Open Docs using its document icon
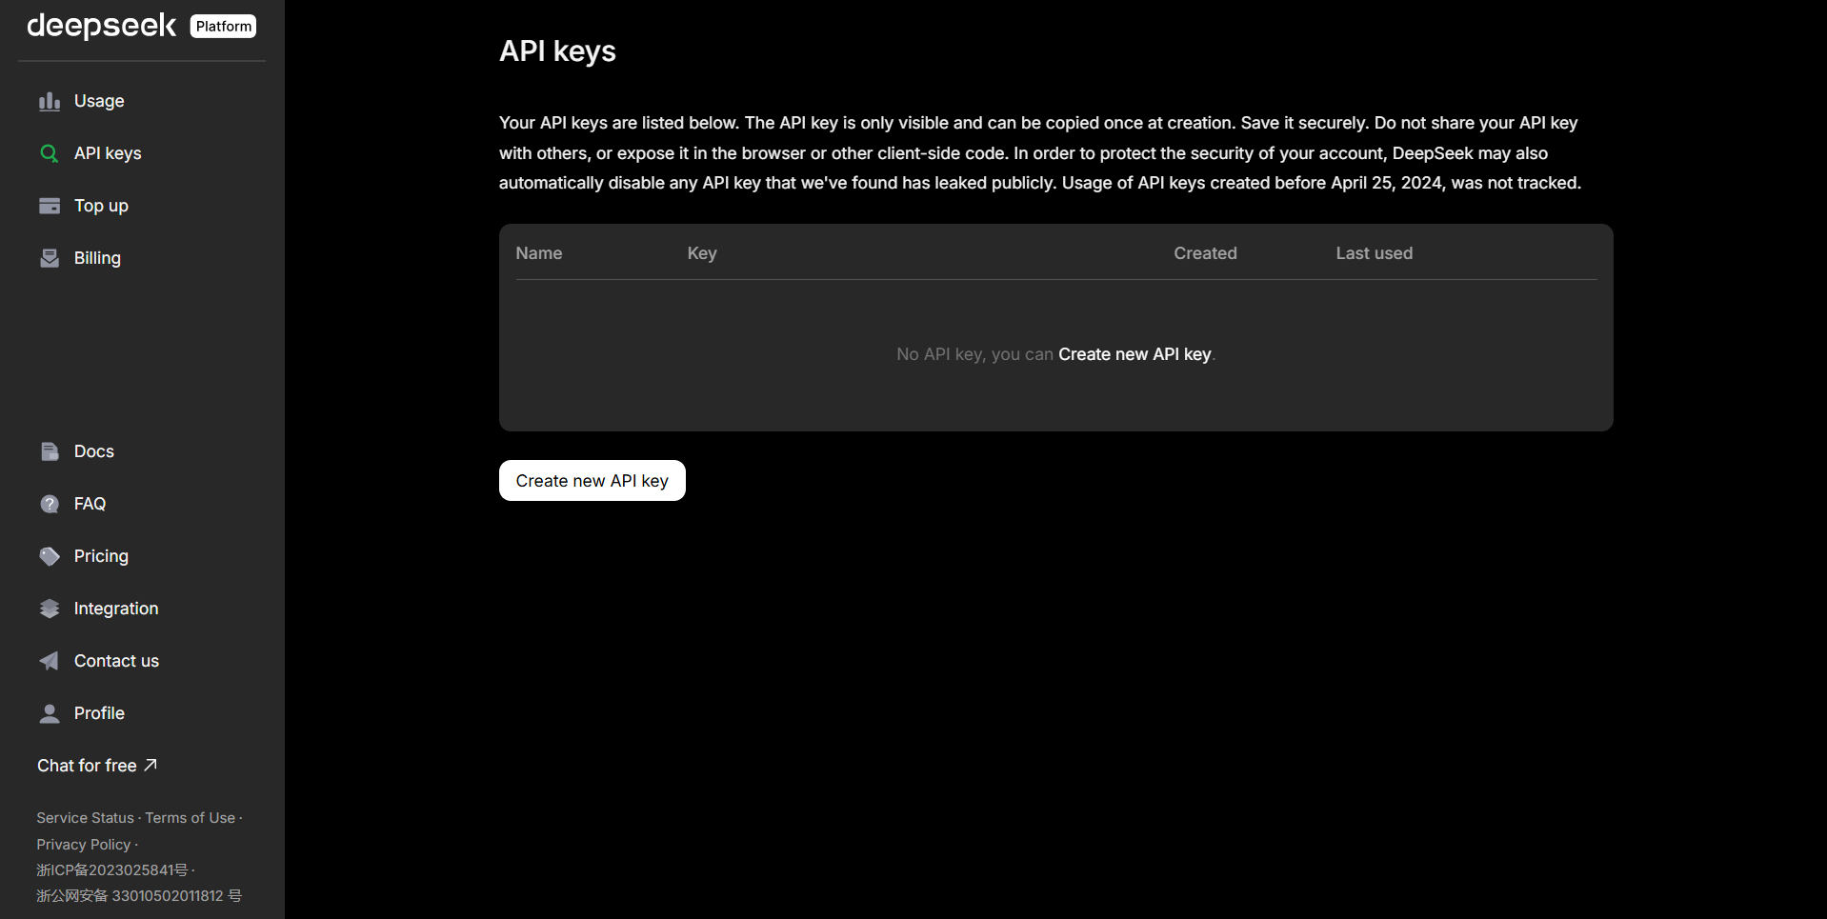The image size is (1827, 919). pyautogui.click(x=50, y=451)
